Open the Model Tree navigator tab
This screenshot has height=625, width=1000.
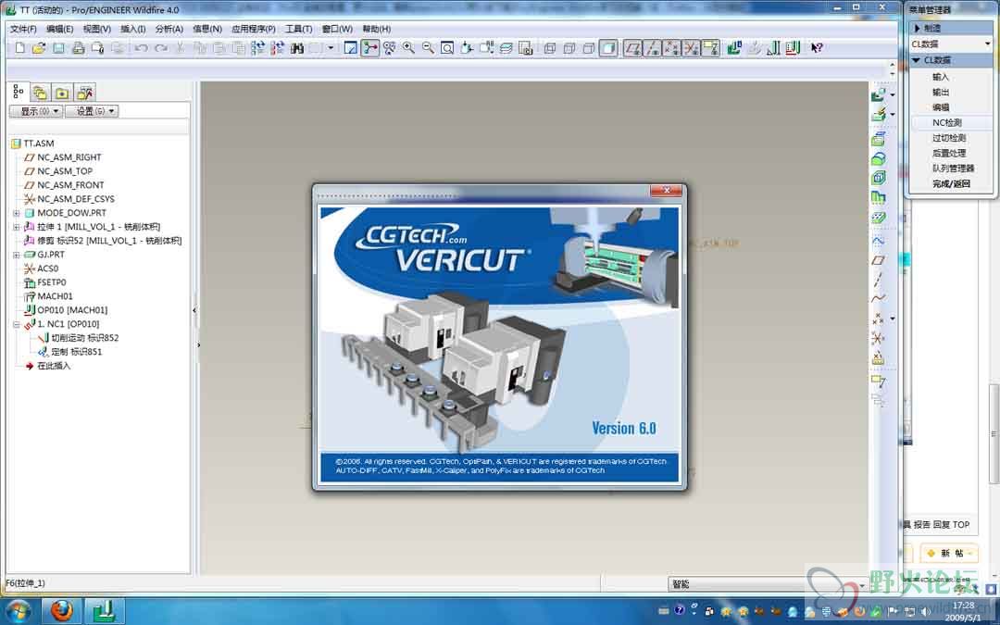(18, 94)
